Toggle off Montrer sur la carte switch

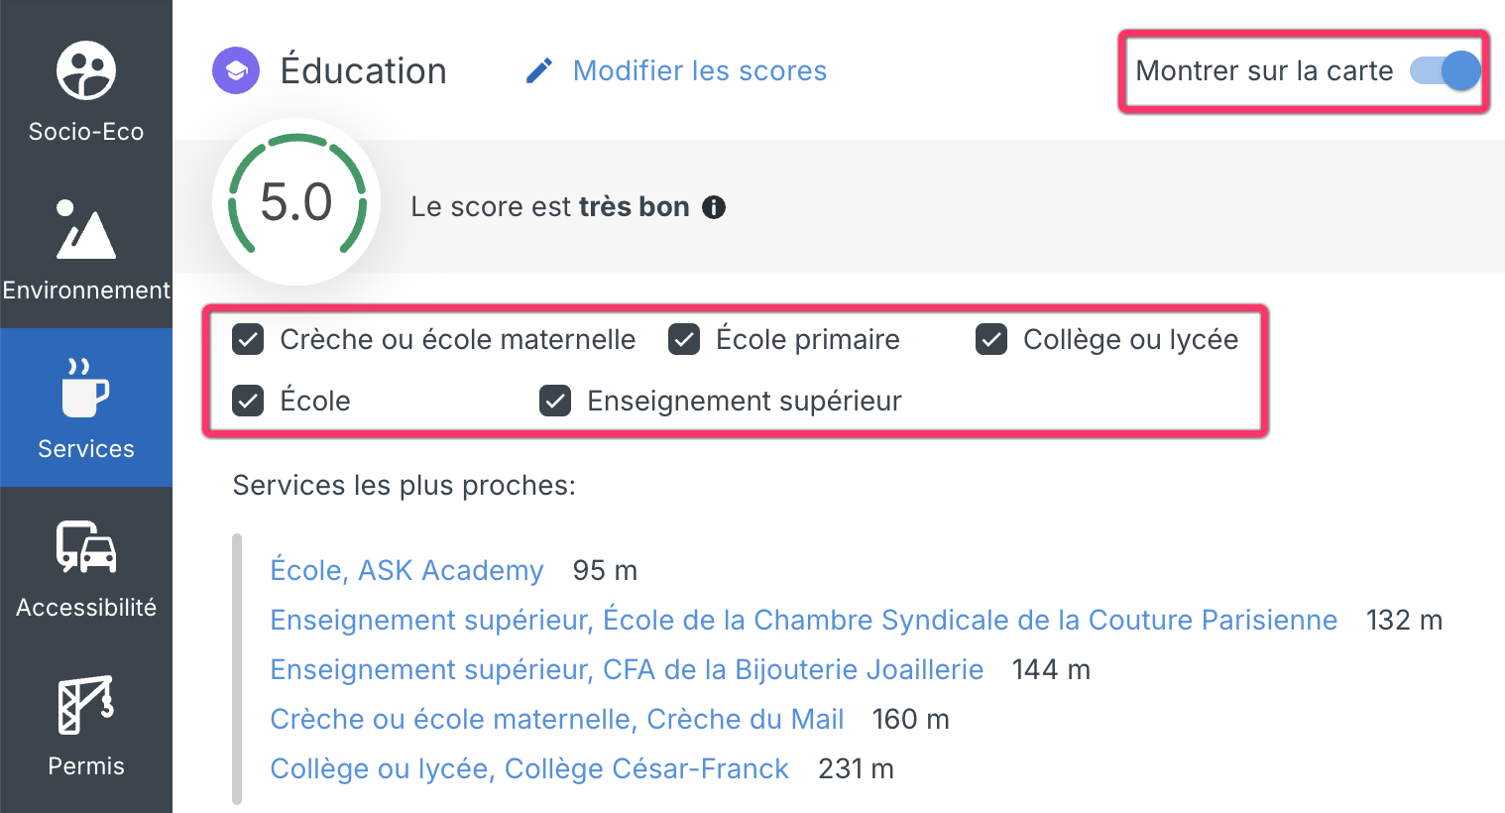[x=1446, y=70]
